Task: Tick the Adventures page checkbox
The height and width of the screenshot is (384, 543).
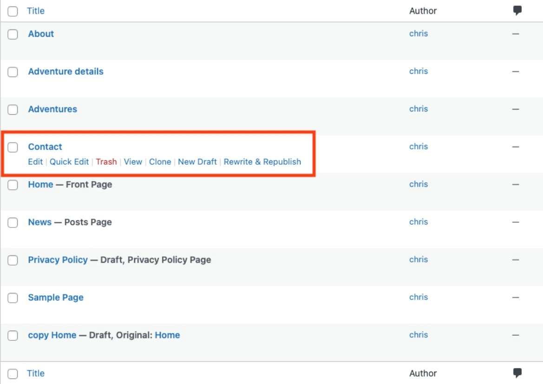Action: point(13,110)
